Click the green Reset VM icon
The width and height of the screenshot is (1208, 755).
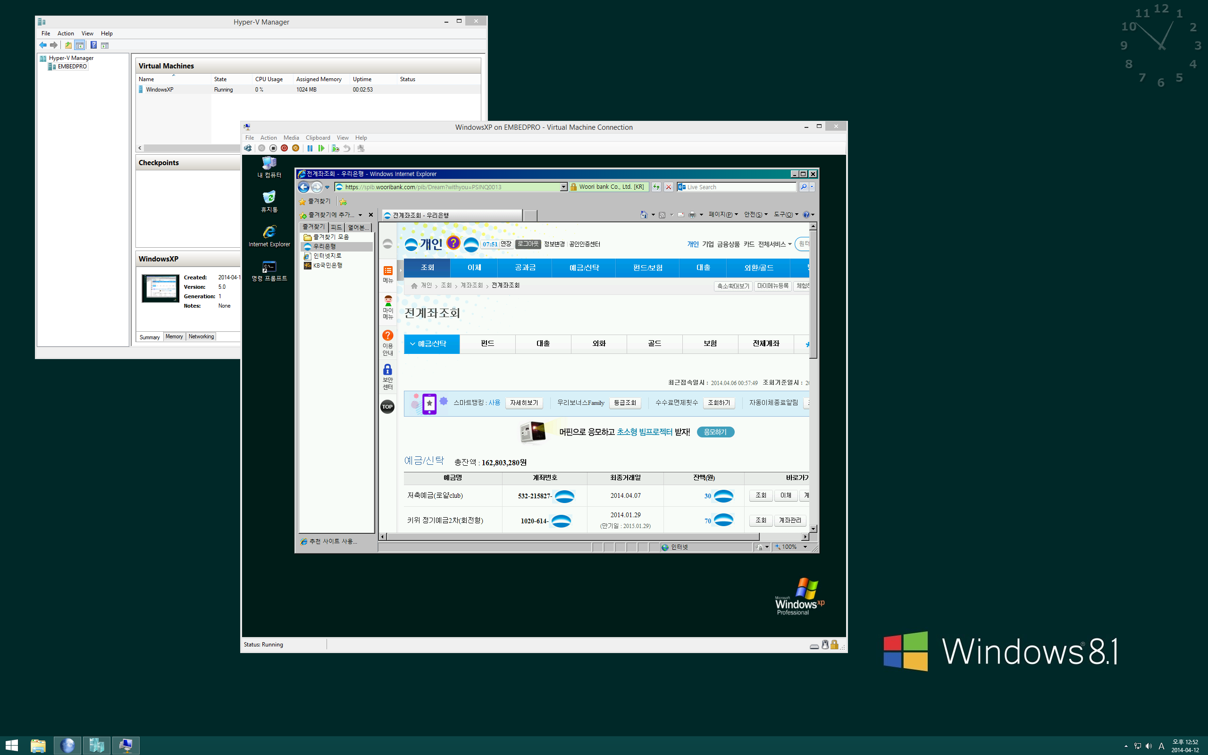321,148
